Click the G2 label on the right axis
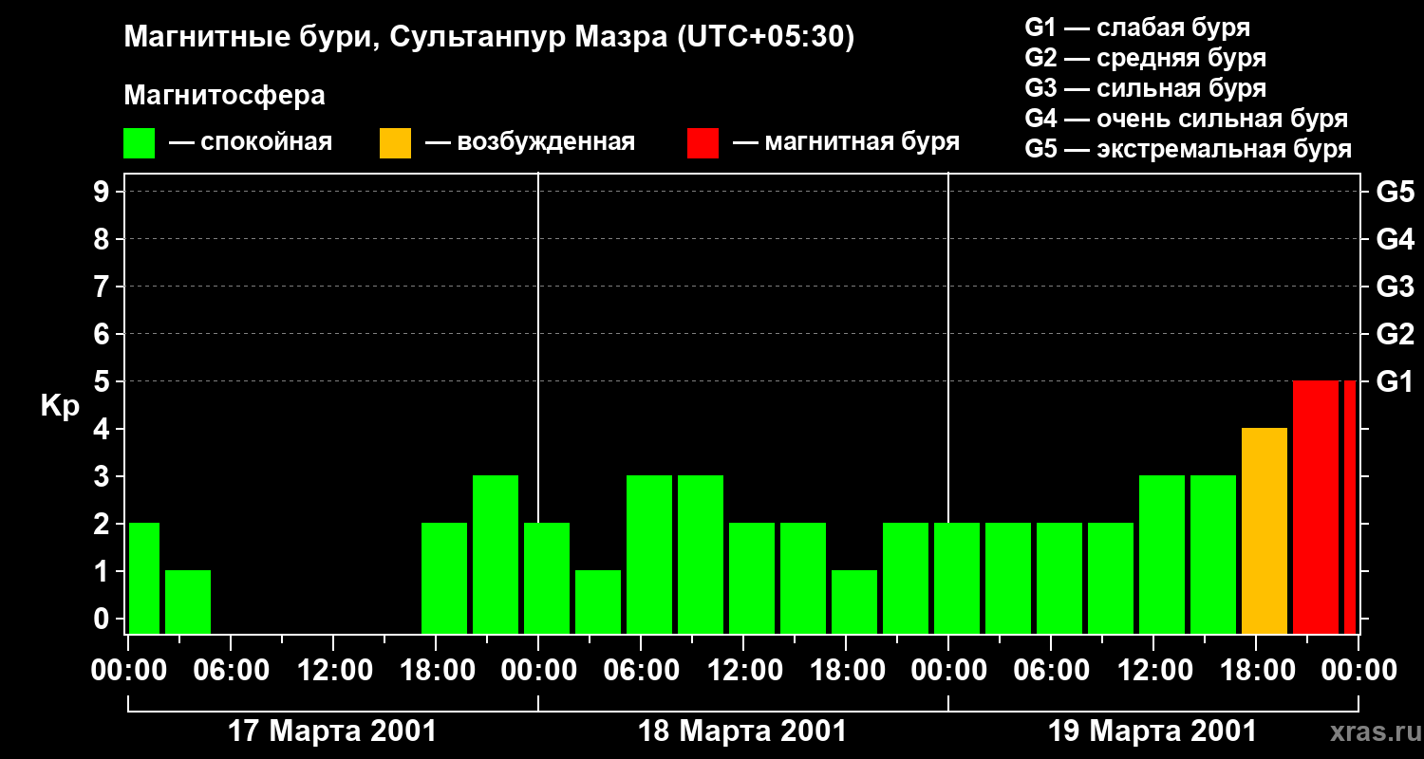 (1395, 334)
